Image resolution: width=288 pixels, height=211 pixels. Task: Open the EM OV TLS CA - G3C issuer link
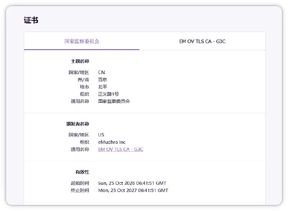[x=121, y=150]
